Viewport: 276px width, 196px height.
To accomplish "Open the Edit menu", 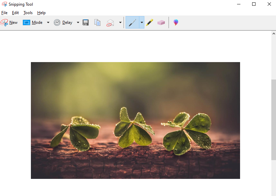I will tap(15, 13).
